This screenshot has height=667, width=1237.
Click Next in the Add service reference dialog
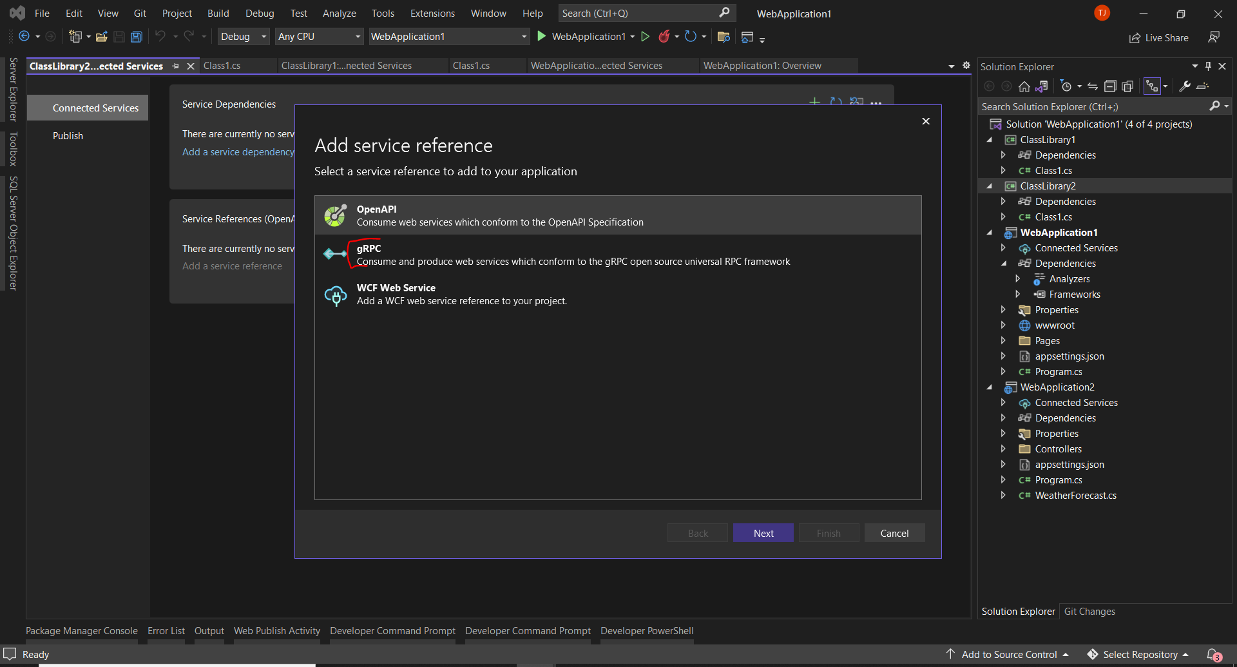coord(763,533)
